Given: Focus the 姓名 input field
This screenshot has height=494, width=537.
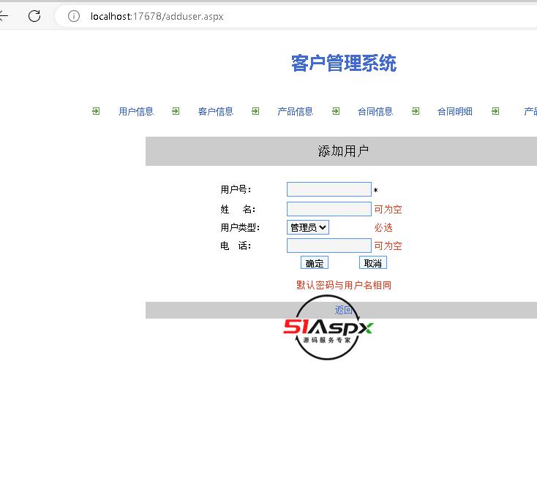Looking at the screenshot, I should click(329, 209).
